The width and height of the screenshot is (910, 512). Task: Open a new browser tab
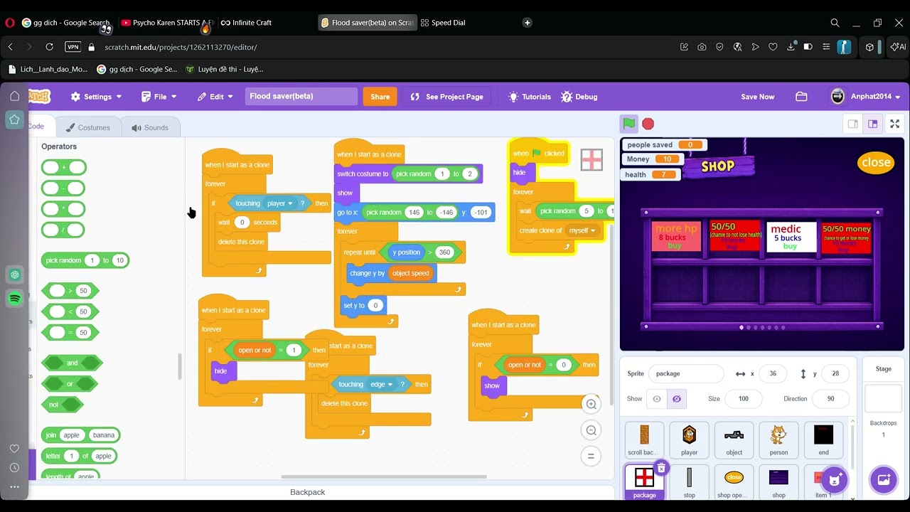pos(527,23)
